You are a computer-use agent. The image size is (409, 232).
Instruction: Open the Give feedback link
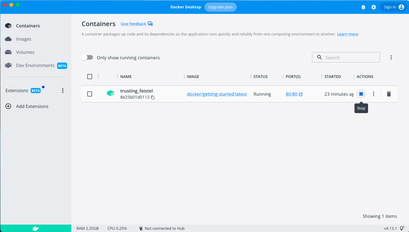click(133, 24)
